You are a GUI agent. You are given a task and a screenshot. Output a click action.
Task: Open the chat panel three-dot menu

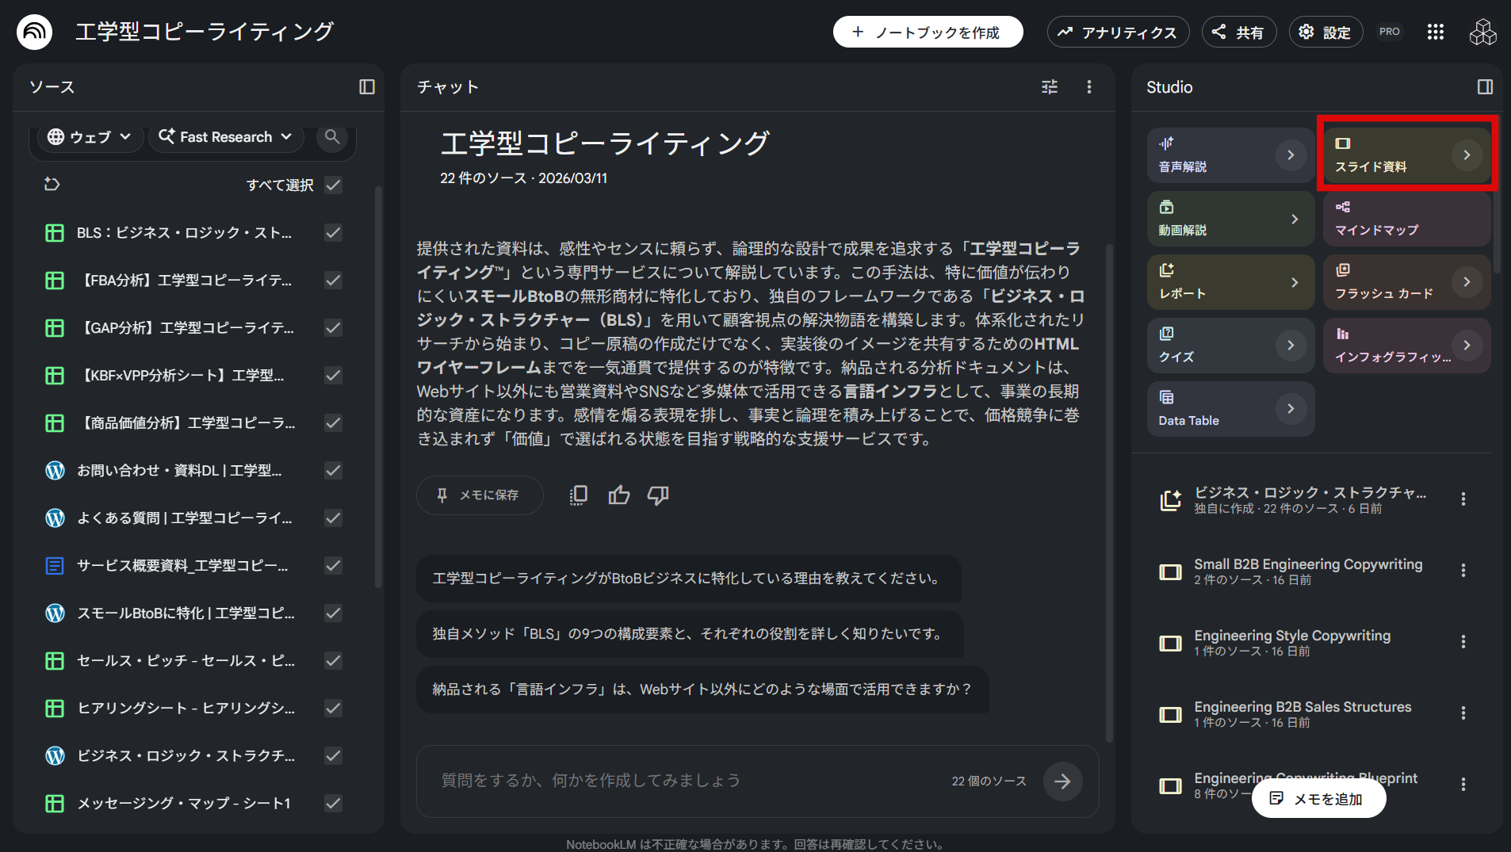click(1089, 87)
